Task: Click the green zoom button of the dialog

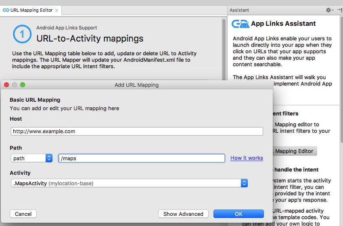Action: point(23,85)
